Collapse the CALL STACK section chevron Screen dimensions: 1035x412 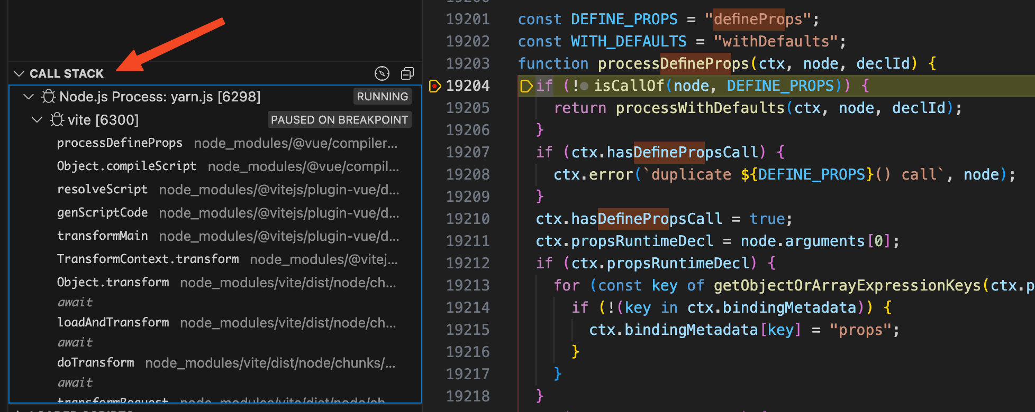click(x=19, y=73)
